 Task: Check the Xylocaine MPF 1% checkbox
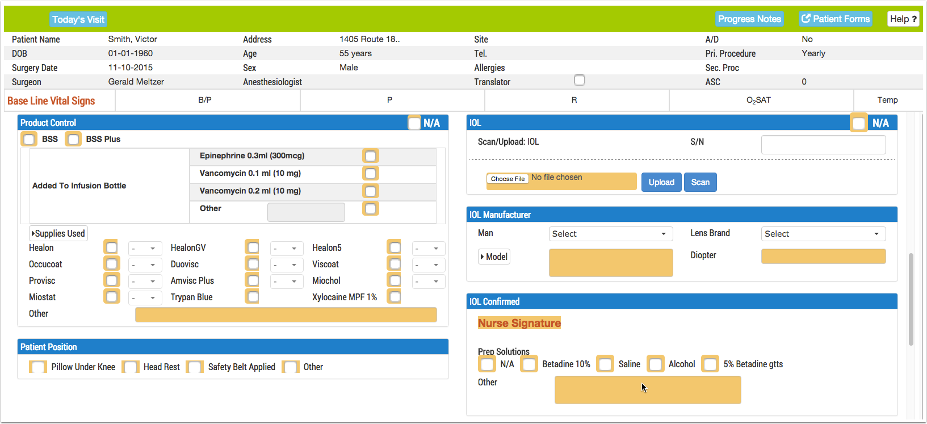[395, 297]
